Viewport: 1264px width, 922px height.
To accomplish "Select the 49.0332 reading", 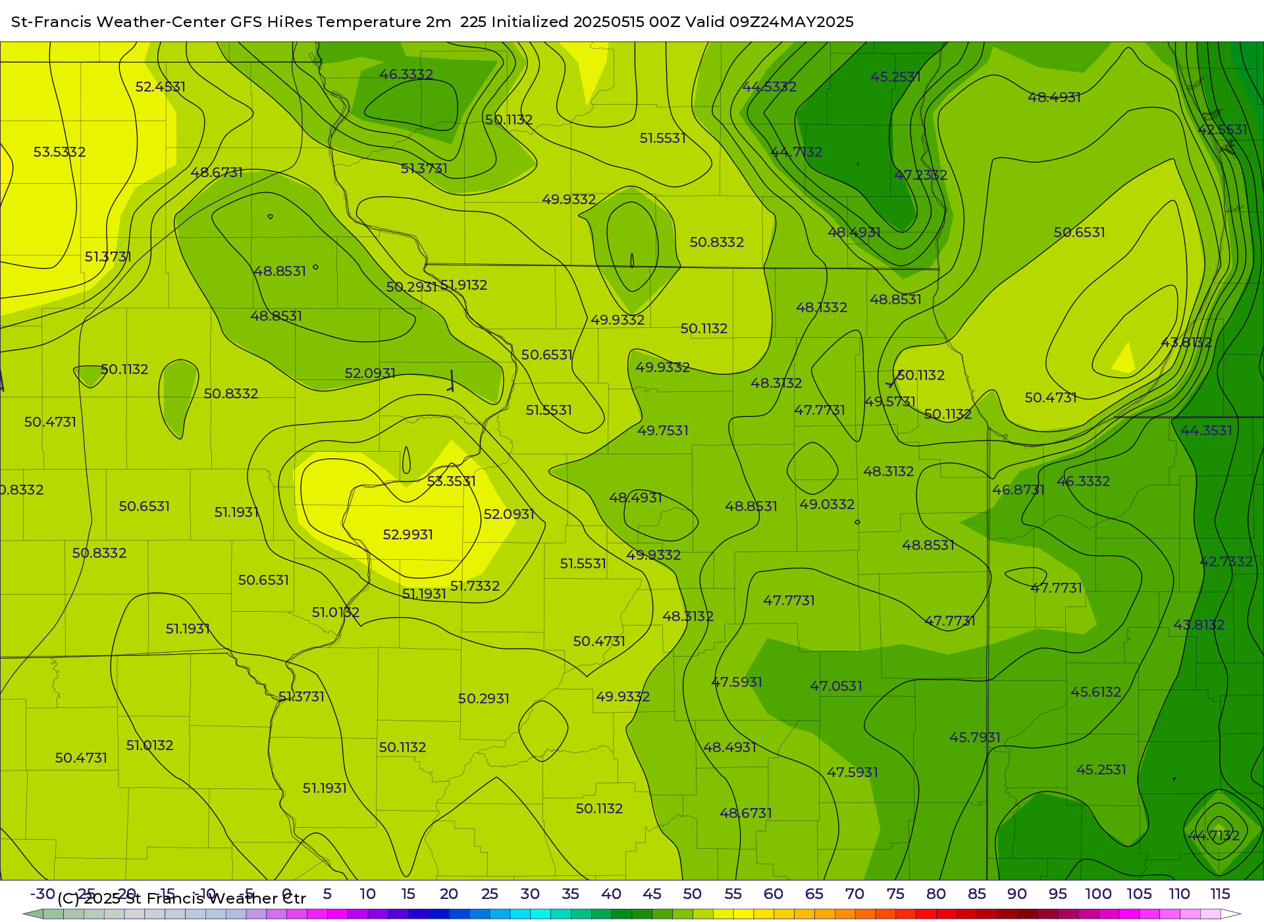I will 826,504.
